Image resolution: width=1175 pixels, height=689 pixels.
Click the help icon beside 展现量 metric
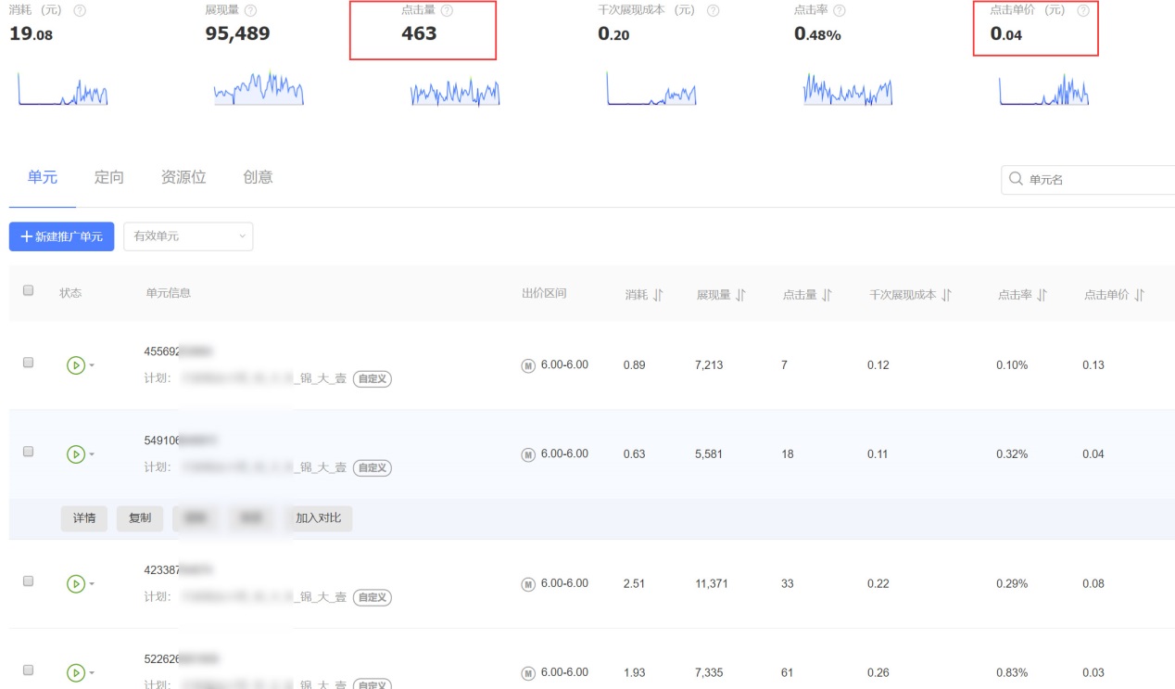tap(250, 10)
